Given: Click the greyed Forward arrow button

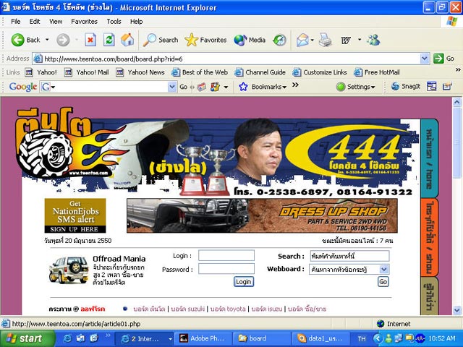Looking at the screenshot, I should [63, 40].
